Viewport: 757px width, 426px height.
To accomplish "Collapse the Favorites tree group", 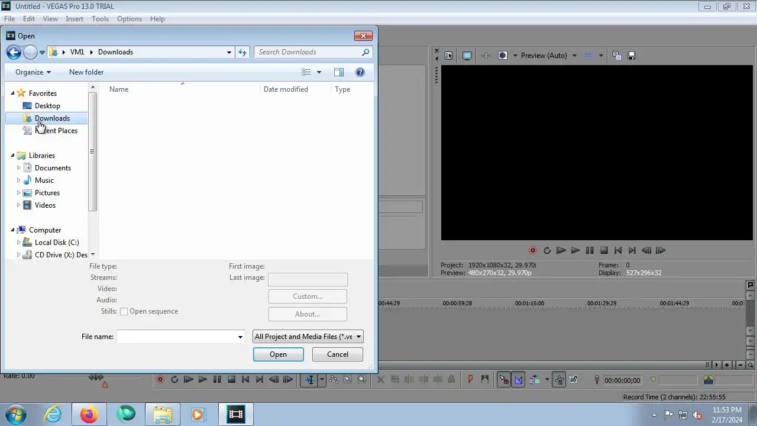I will [12, 93].
